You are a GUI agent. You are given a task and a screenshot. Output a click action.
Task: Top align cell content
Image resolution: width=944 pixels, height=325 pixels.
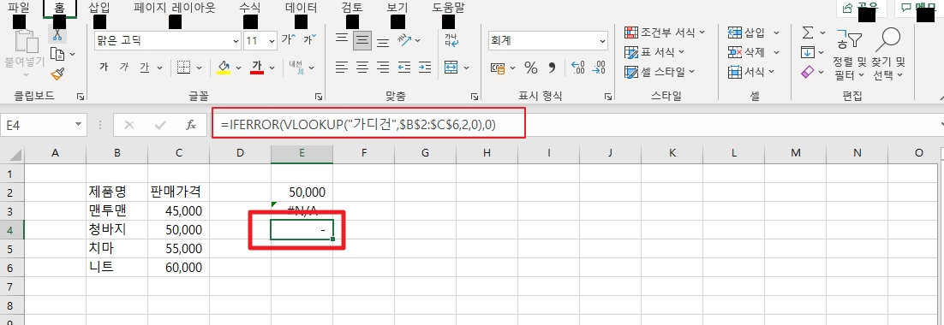pos(342,40)
